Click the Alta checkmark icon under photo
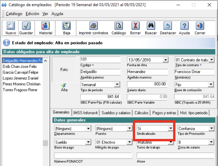This screenshot has height=166, width=218. (64, 85)
